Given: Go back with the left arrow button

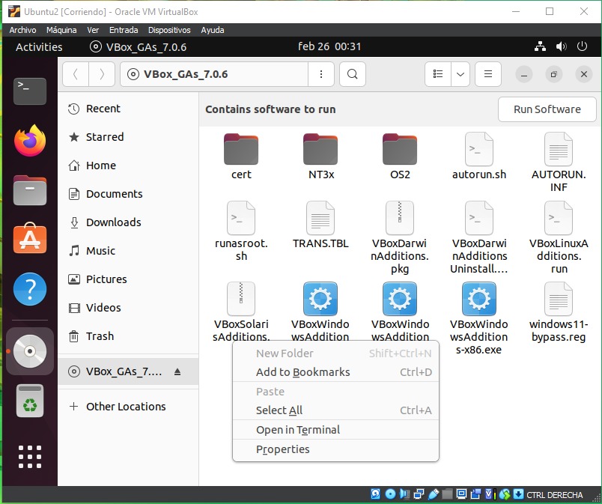Looking at the screenshot, I should 76,74.
